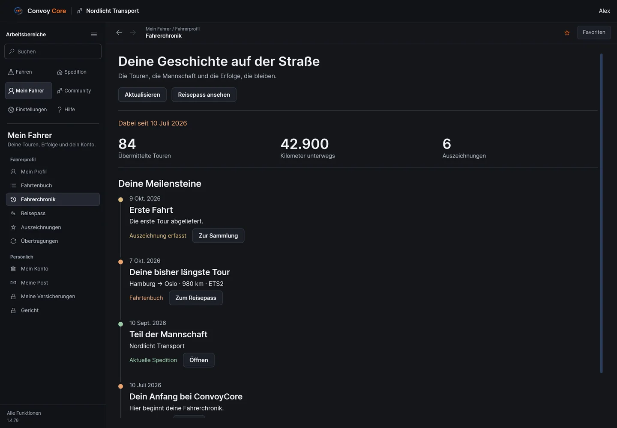Go forward with the right arrow
This screenshot has width=617, height=428.
[x=133, y=33]
